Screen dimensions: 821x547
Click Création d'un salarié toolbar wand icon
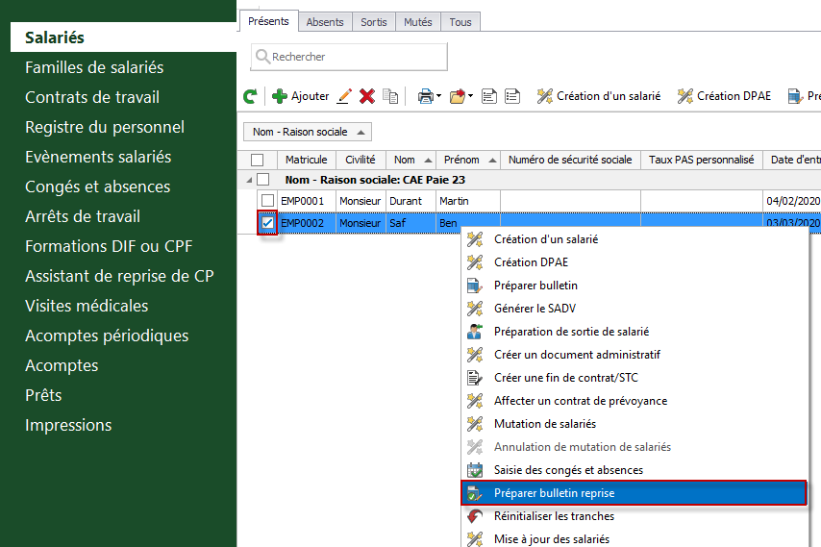pyautogui.click(x=544, y=96)
